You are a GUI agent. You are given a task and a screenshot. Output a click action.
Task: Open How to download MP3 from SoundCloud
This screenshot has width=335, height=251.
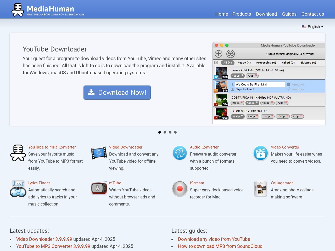(x=220, y=246)
